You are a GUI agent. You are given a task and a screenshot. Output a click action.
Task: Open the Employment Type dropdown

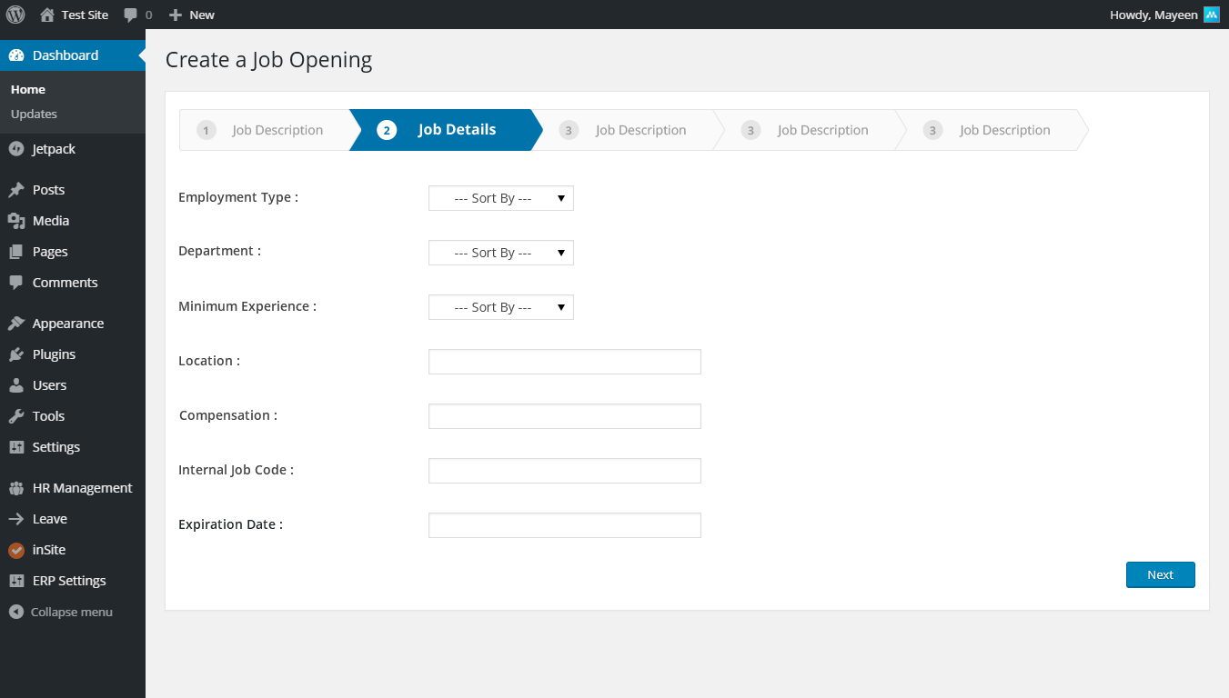[x=500, y=197]
